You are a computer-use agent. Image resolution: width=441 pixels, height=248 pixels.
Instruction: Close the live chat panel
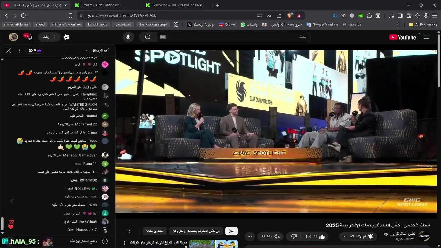8,51
